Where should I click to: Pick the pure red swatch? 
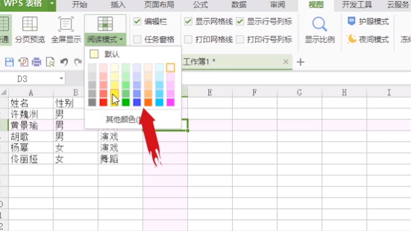(104, 102)
